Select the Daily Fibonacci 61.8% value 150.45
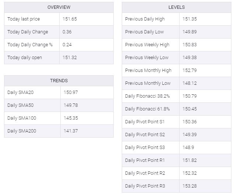This screenshot has width=234, height=196. pos(189,109)
